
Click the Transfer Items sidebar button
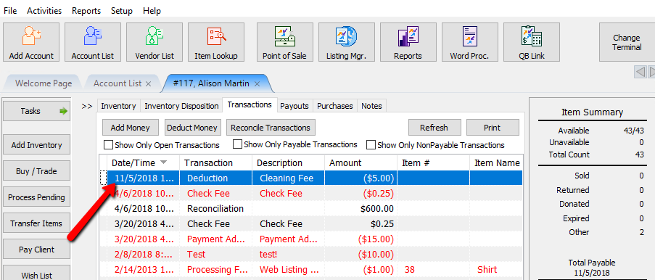coord(36,223)
